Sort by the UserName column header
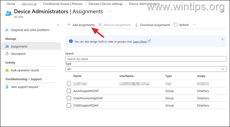 click(x=126, y=76)
